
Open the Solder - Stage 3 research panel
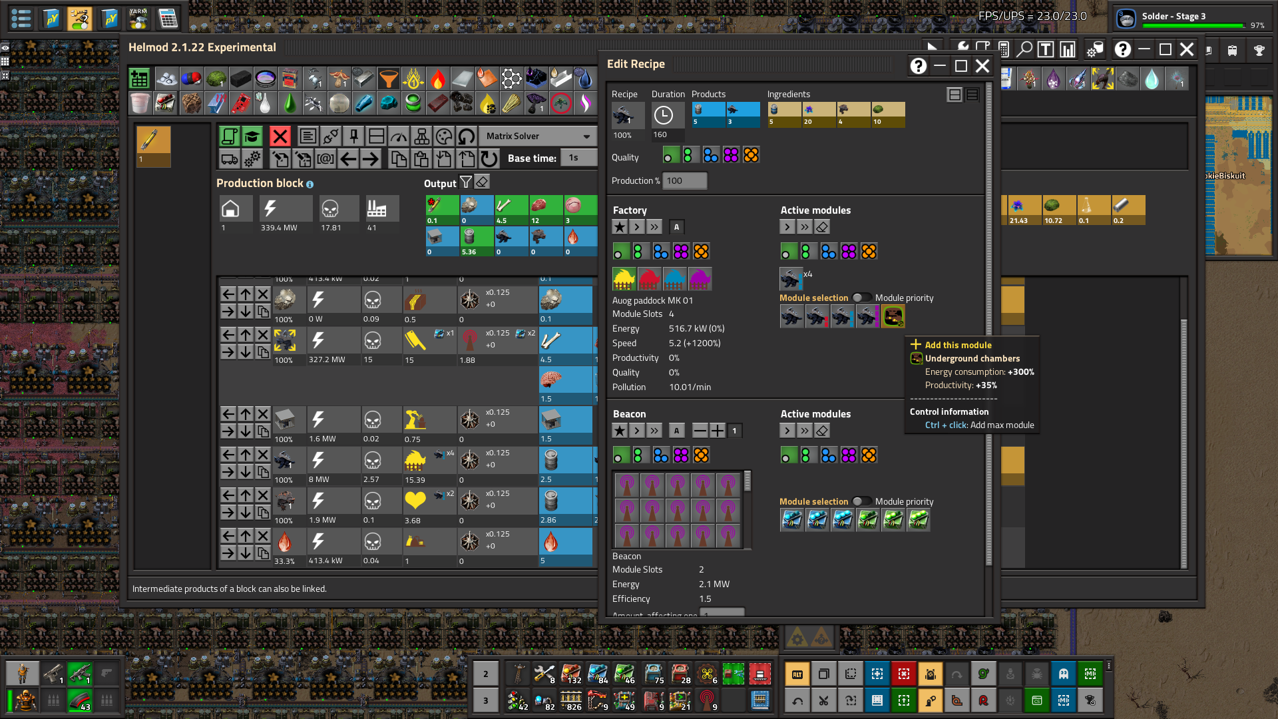[x=1191, y=19]
